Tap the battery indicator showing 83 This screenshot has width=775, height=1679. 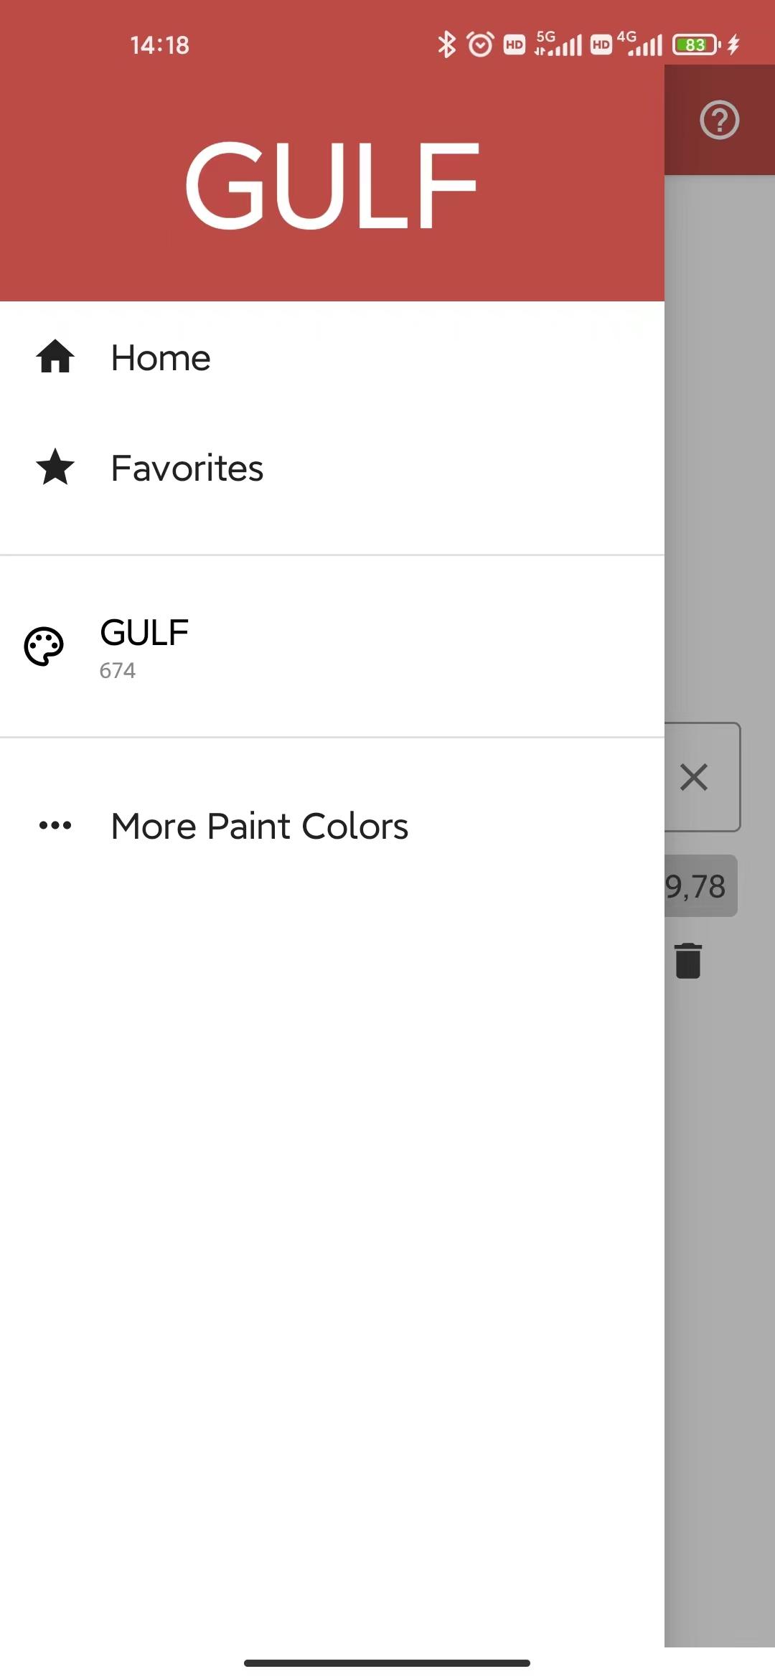[x=696, y=44]
